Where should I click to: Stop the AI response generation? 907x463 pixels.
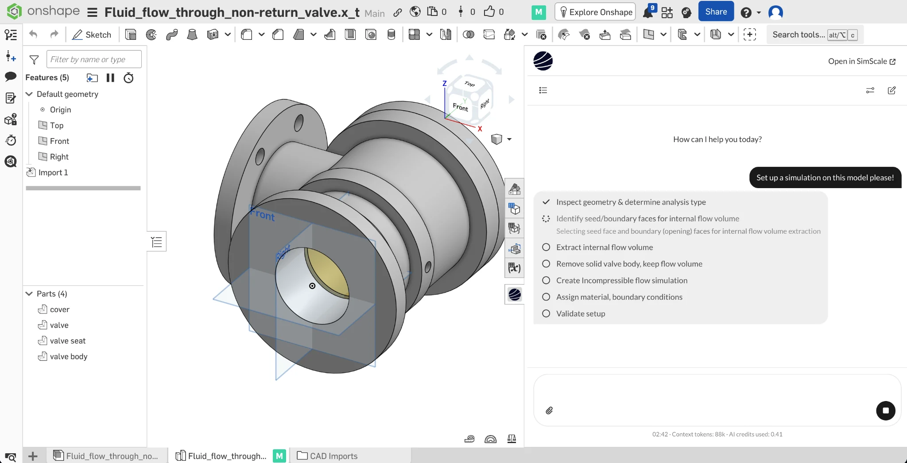(886, 410)
